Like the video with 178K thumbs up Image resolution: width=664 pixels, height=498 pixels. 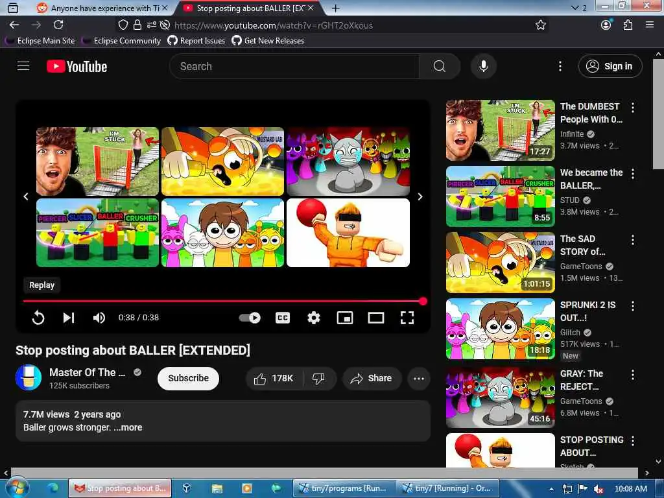coord(274,378)
